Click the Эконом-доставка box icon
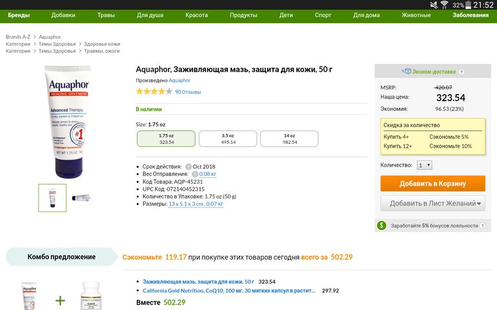Viewport: 497px width, 310px height. pos(406,72)
